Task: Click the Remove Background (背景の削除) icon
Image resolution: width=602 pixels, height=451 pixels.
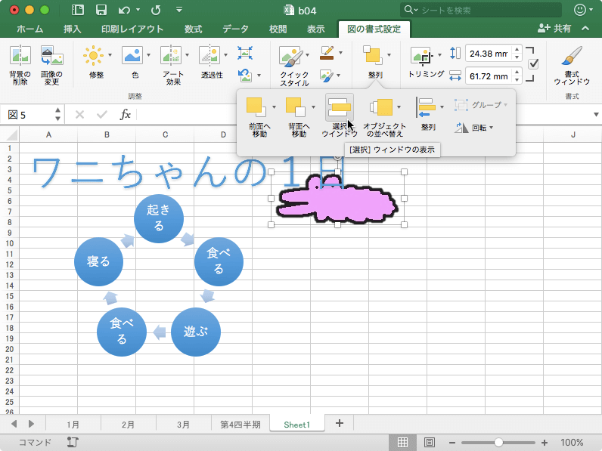Action: (x=20, y=55)
